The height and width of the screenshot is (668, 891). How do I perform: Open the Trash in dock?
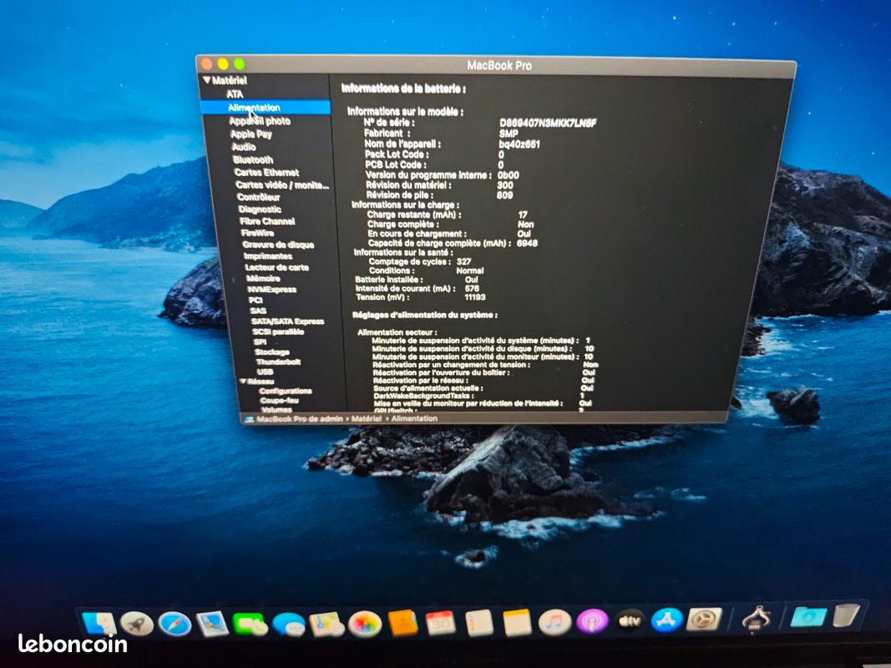[846, 615]
